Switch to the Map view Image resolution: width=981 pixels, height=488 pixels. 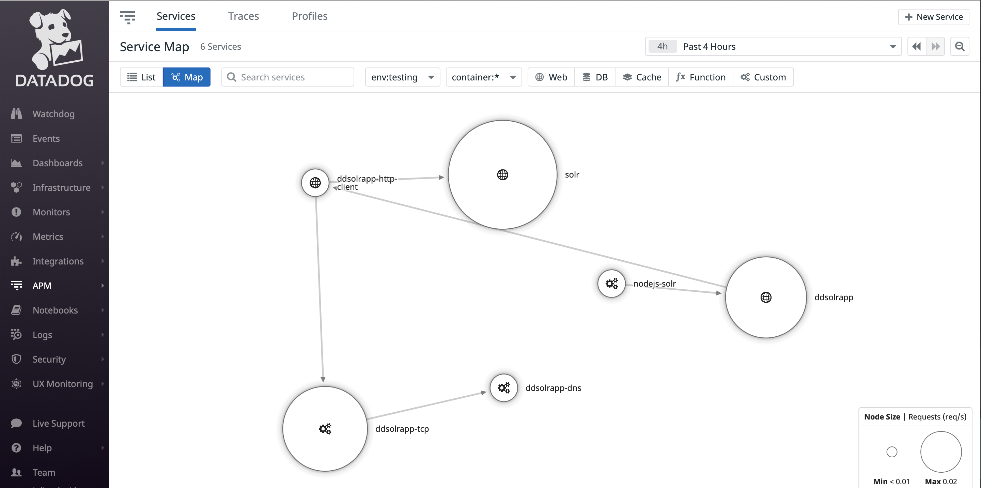187,76
